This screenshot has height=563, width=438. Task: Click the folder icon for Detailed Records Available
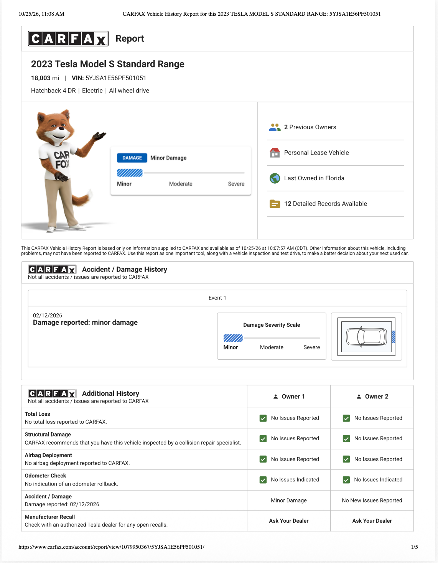(275, 204)
